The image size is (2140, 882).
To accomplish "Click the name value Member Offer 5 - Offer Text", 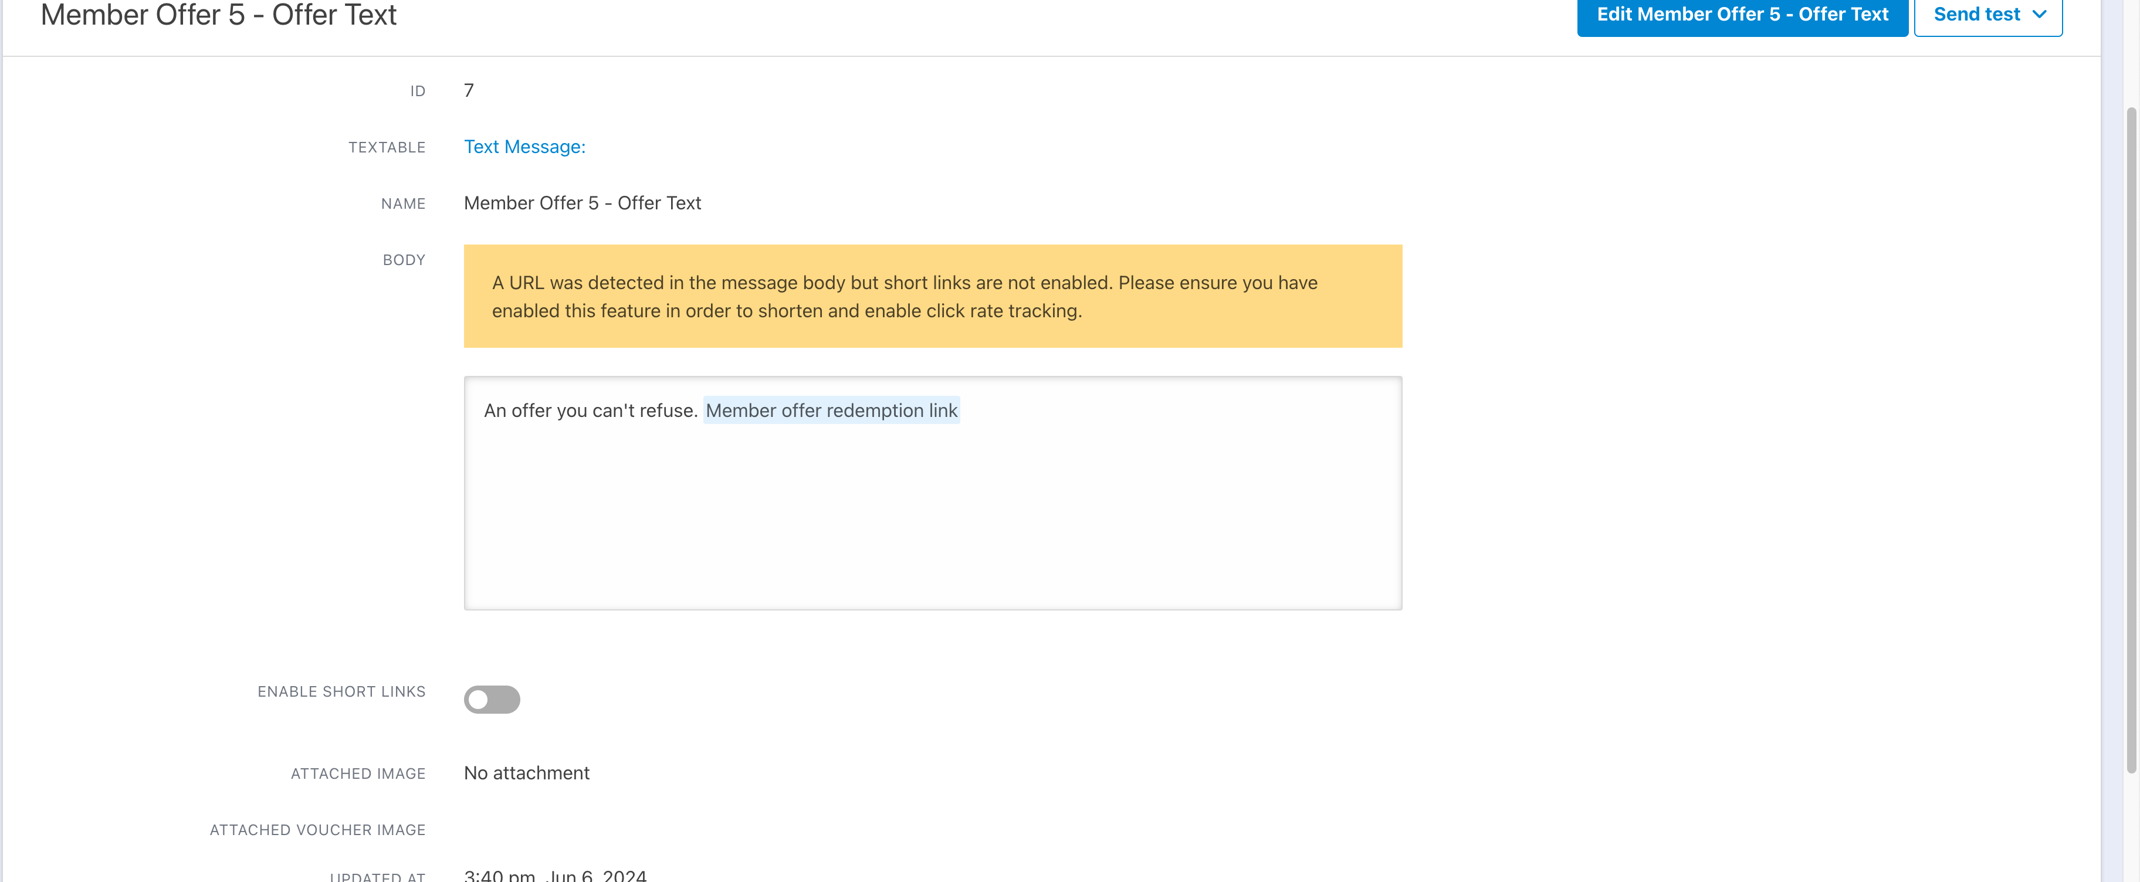I will tap(581, 203).
